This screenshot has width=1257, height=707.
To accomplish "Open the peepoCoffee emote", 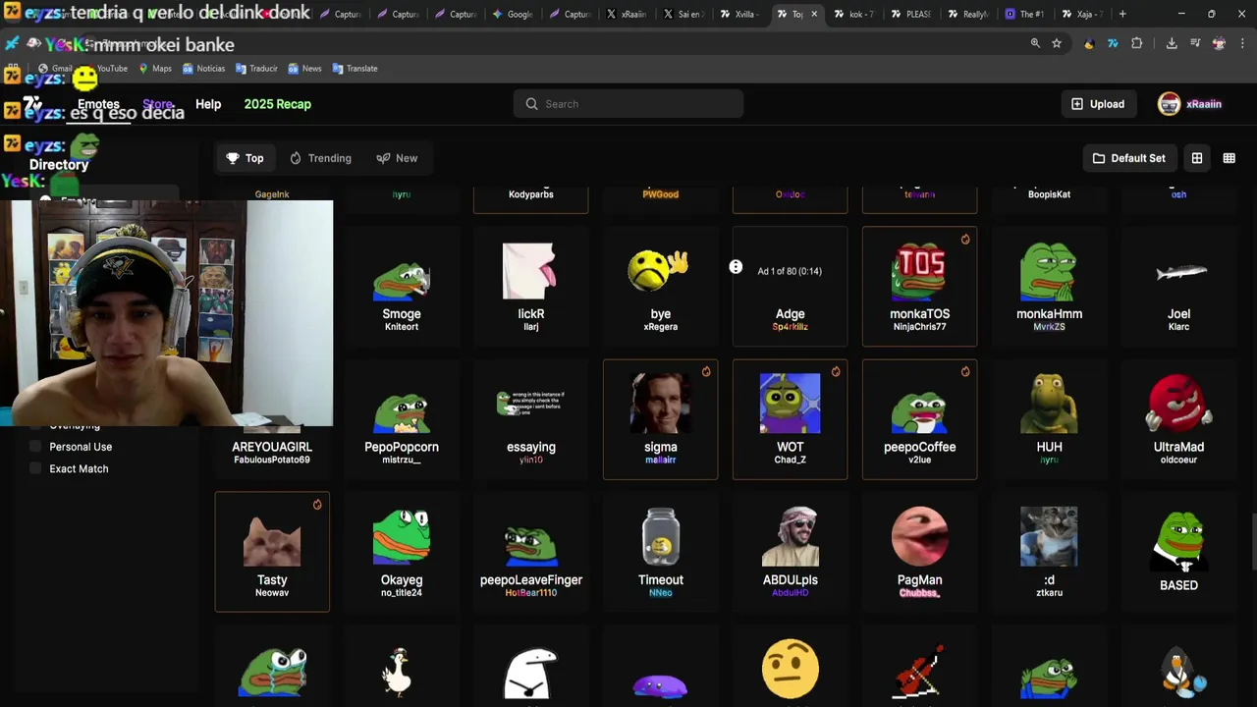I will [x=920, y=419].
